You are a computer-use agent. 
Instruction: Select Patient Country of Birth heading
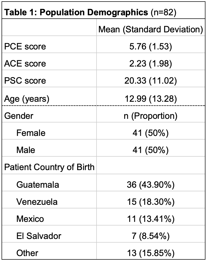[x=49, y=167]
